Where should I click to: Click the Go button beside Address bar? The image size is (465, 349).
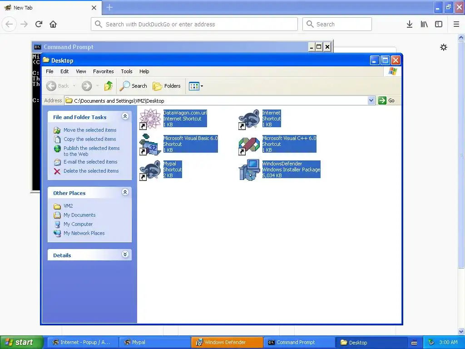[x=386, y=100]
